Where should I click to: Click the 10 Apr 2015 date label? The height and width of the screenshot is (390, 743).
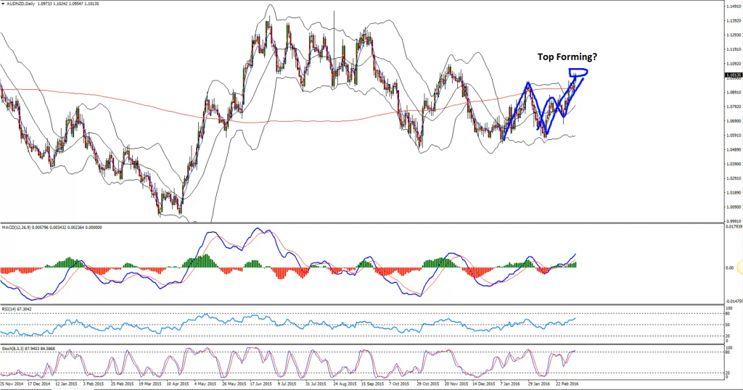point(178,384)
